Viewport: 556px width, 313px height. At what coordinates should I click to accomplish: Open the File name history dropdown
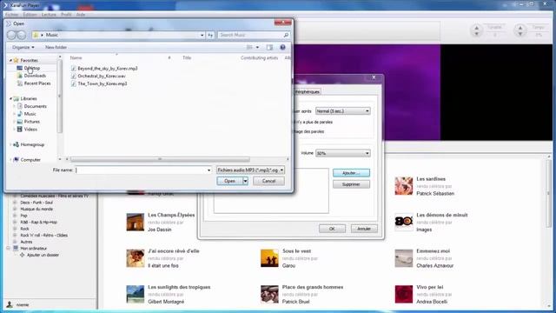(x=208, y=170)
